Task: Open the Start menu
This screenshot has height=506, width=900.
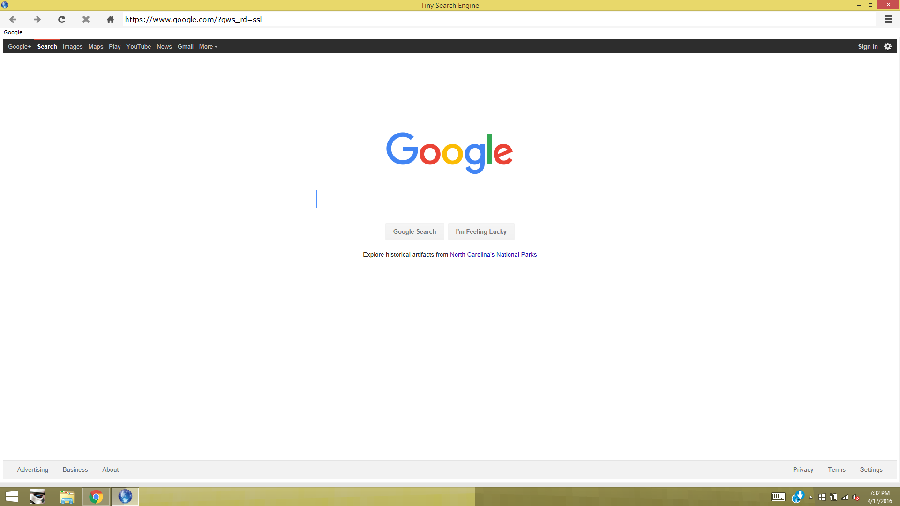Action: (x=11, y=497)
